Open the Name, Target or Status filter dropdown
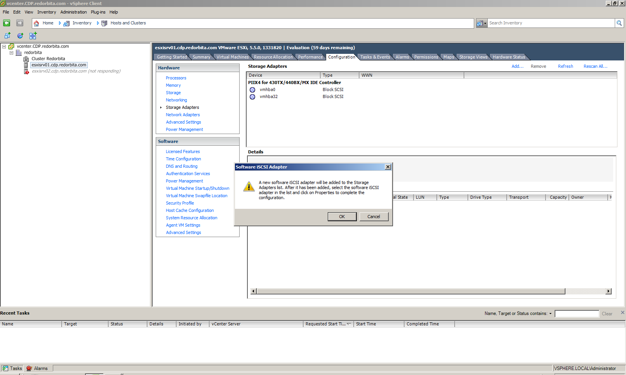 pos(550,314)
